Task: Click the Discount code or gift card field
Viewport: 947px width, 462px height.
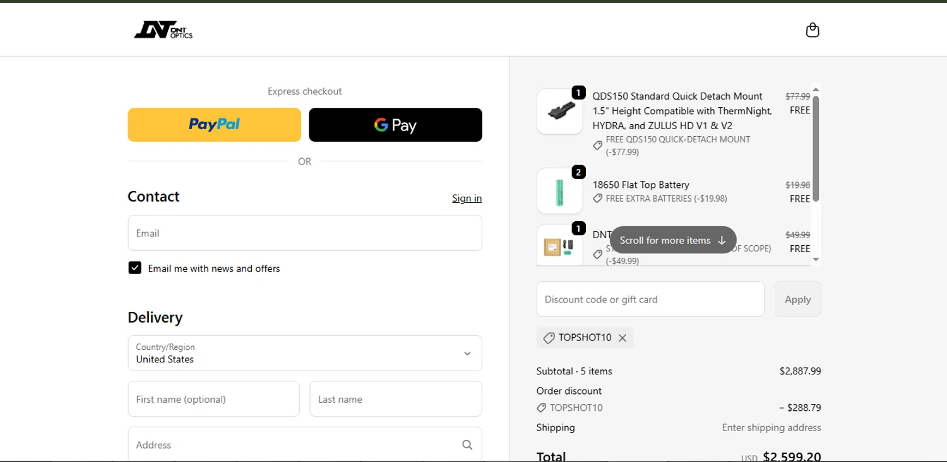Action: click(650, 299)
